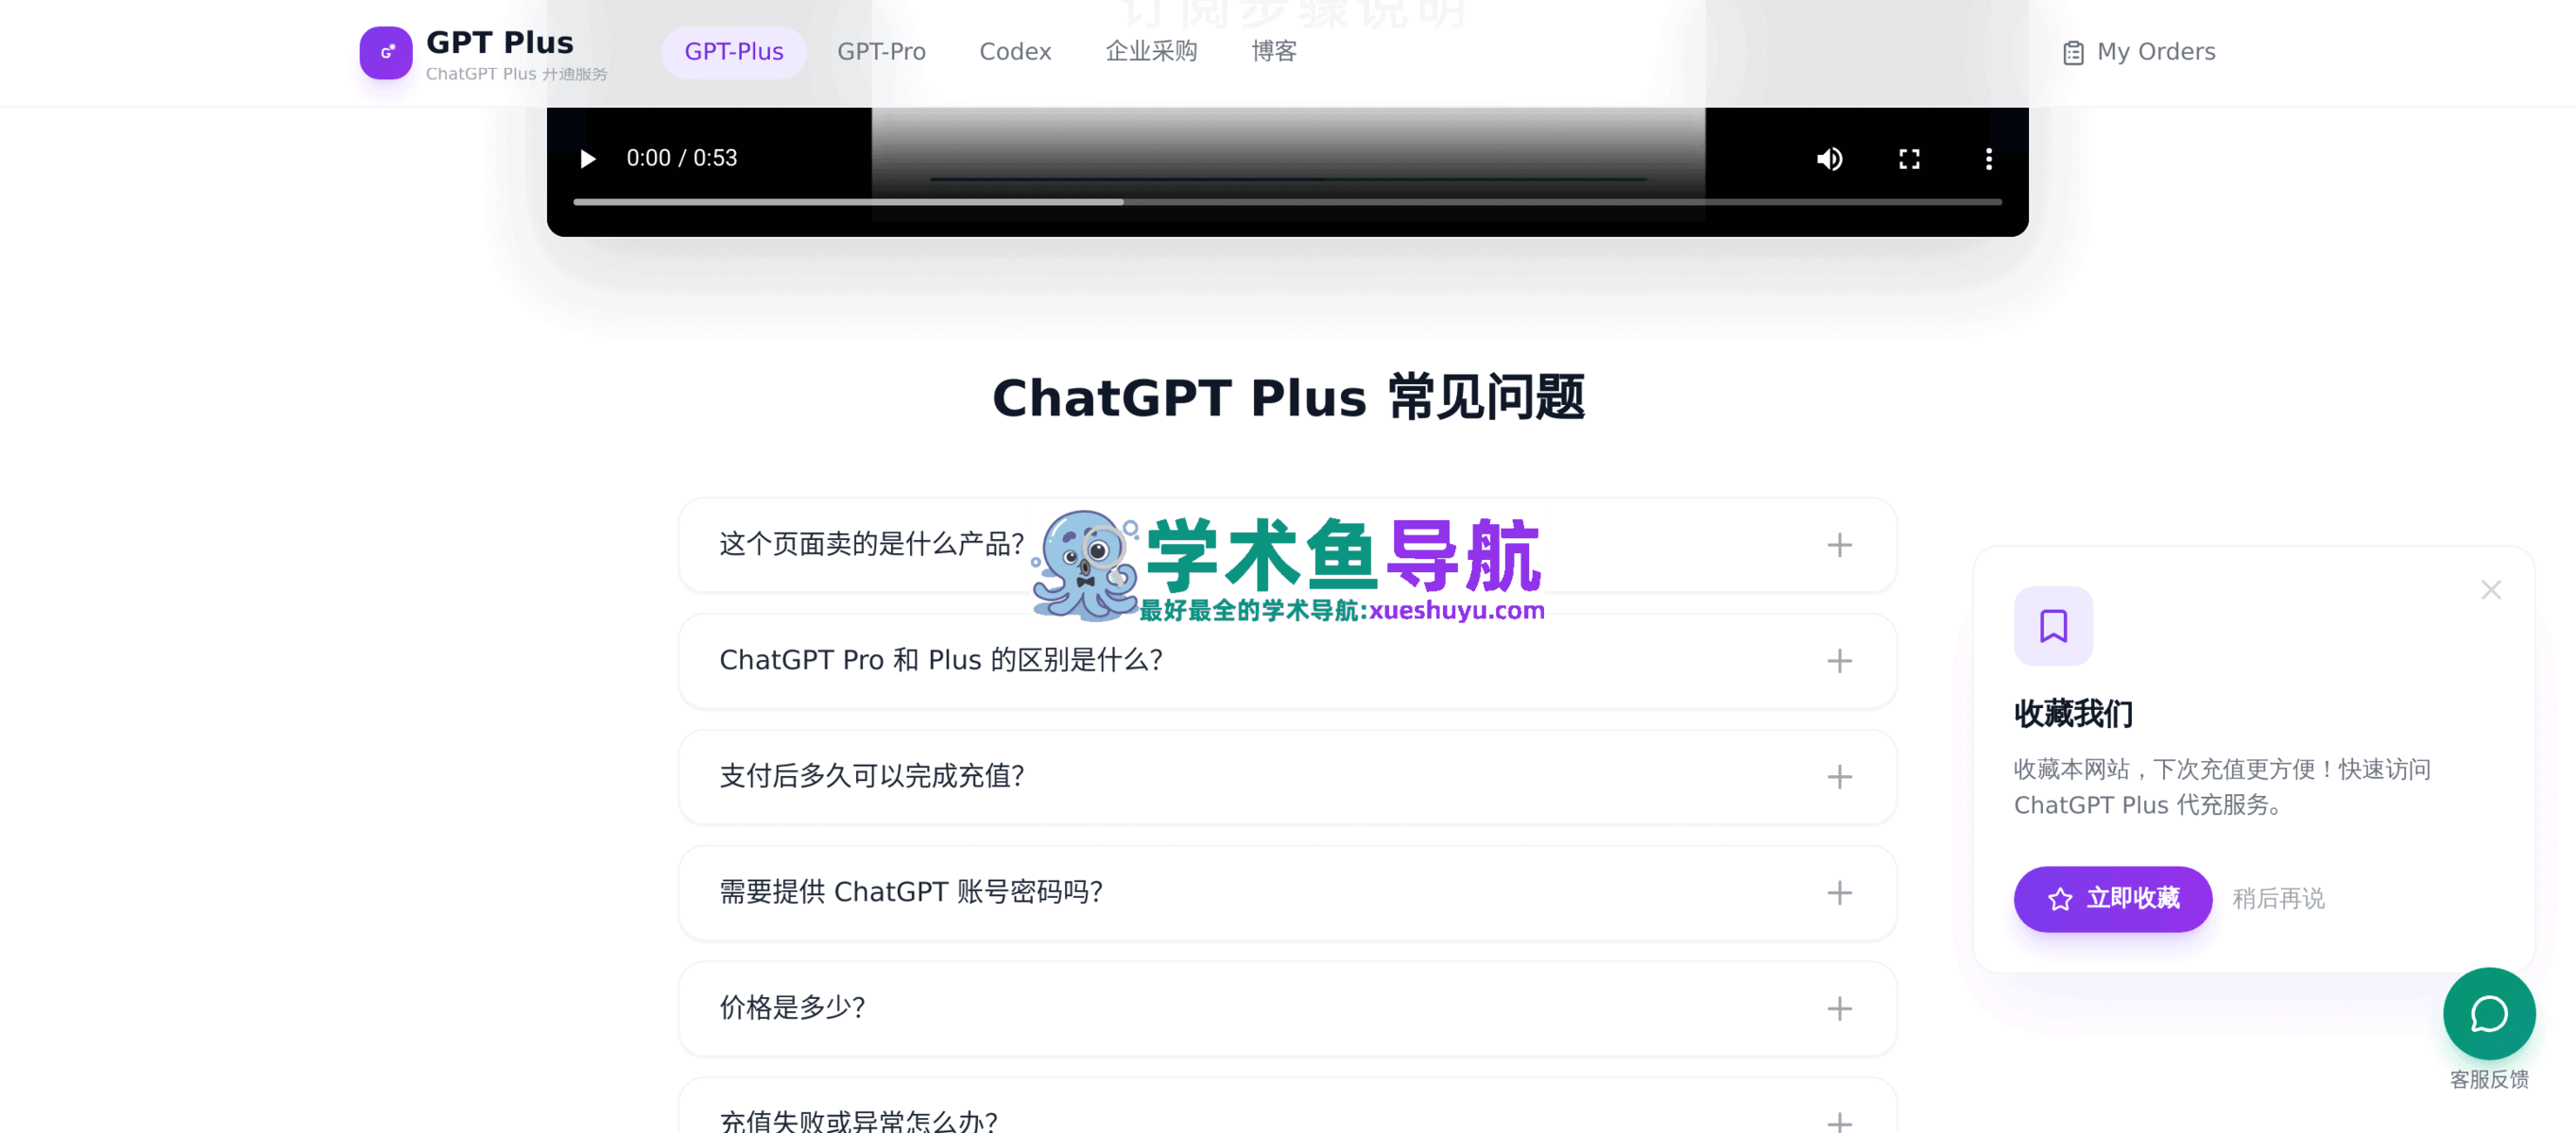Viewport: 2576px width, 1133px height.
Task: Expand the plus for ChatGPT Pro 和 Plus 的区别是什么?
Action: (x=1839, y=660)
